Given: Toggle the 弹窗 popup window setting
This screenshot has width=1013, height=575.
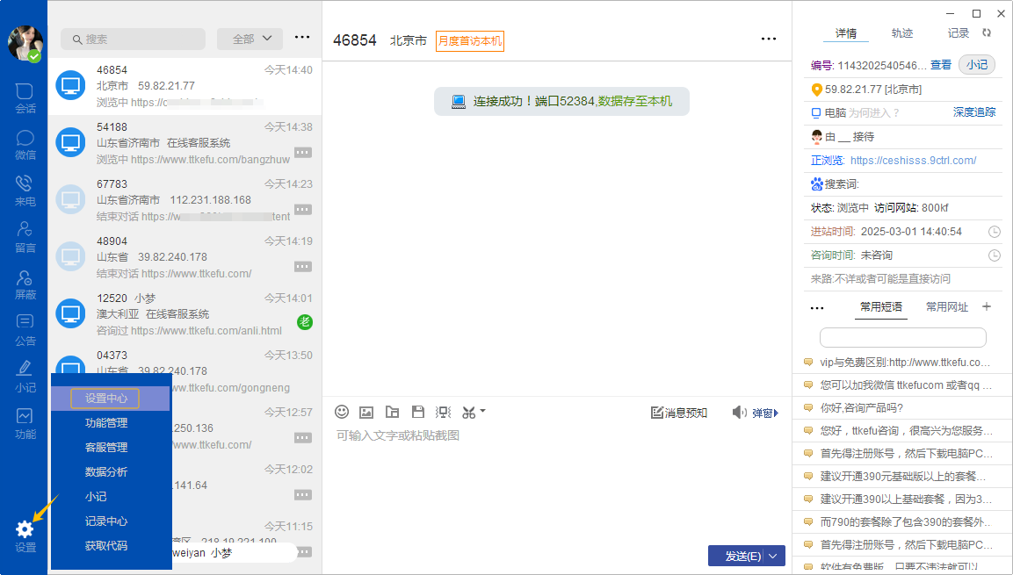Looking at the screenshot, I should click(763, 413).
